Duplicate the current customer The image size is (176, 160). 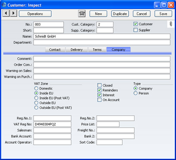tap(120, 14)
